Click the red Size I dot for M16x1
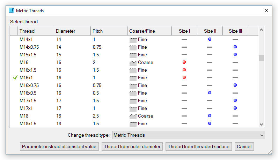 tap(184, 78)
